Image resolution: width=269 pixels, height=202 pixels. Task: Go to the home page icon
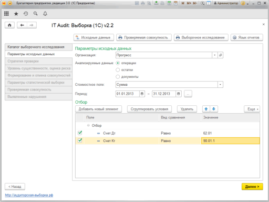pyautogui.click(x=9, y=25)
